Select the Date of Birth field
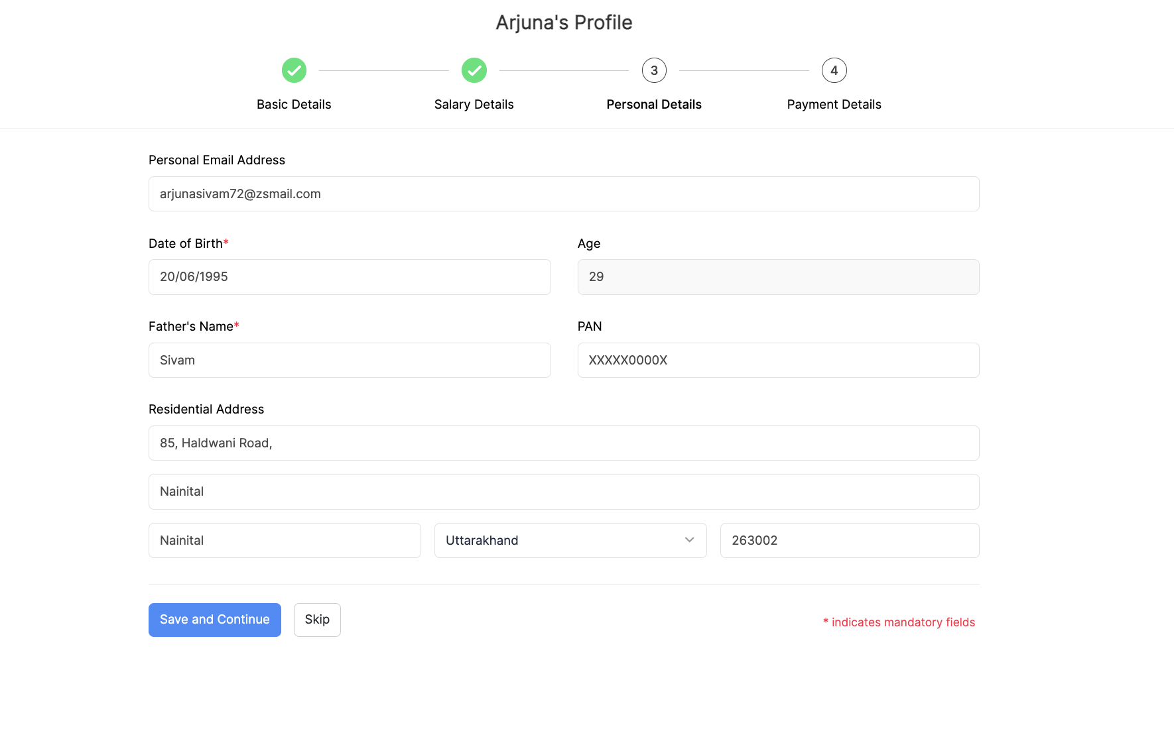The width and height of the screenshot is (1174, 729). tap(350, 277)
